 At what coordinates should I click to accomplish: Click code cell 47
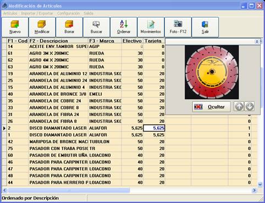click(18, 169)
